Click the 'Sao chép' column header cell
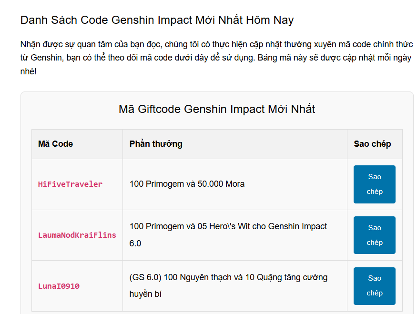The width and height of the screenshot is (417, 314). pos(372,144)
